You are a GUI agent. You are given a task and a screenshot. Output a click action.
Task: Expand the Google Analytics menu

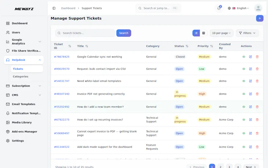coord(24,42)
